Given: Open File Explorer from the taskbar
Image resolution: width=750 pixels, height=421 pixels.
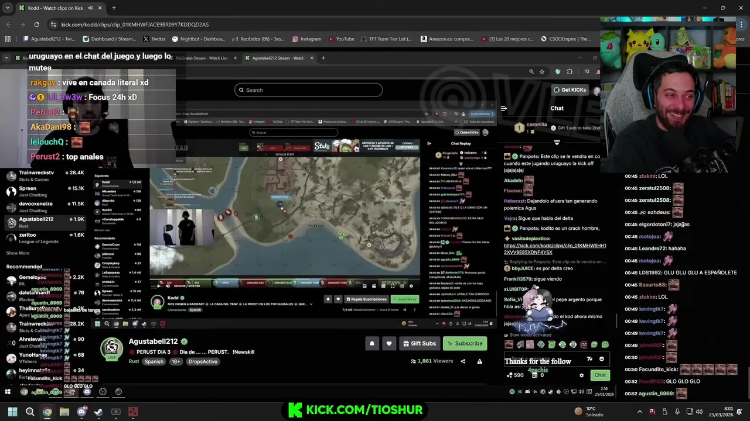Looking at the screenshot, I should pyautogui.click(x=64, y=412).
